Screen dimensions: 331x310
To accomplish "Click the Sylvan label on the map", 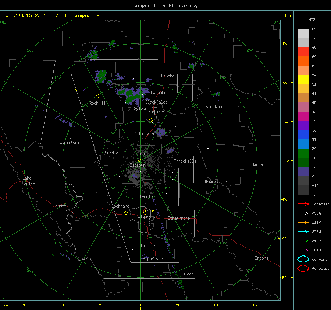I will coord(140,109).
